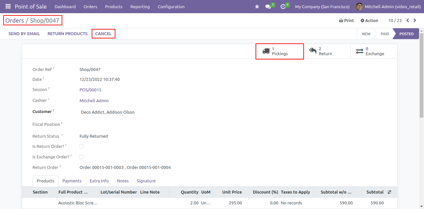Image resolution: width=424 pixels, height=209 pixels.
Task: Open the Orders menu
Action: click(90, 7)
